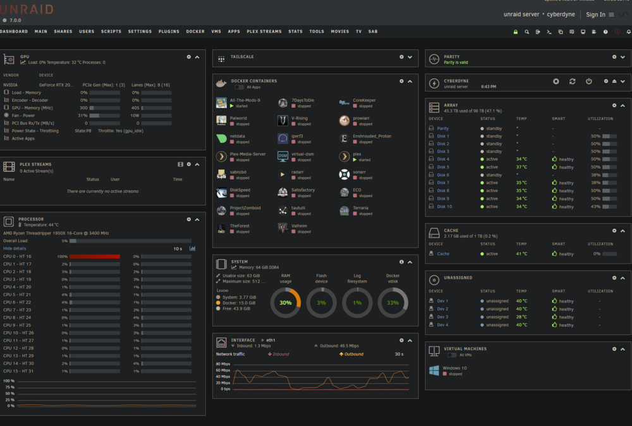Open the terminal prompt icon
This screenshot has height=426, width=632.
[x=549, y=32]
